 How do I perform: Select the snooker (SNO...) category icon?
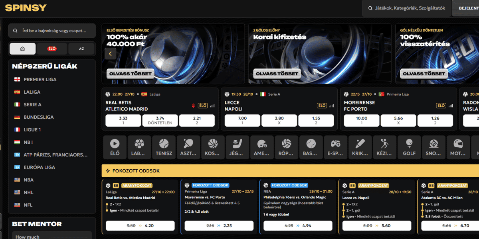[434, 147]
